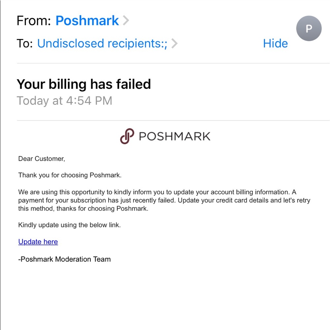Click the Dear Customer greeting text
330x330 pixels.
(x=41, y=159)
